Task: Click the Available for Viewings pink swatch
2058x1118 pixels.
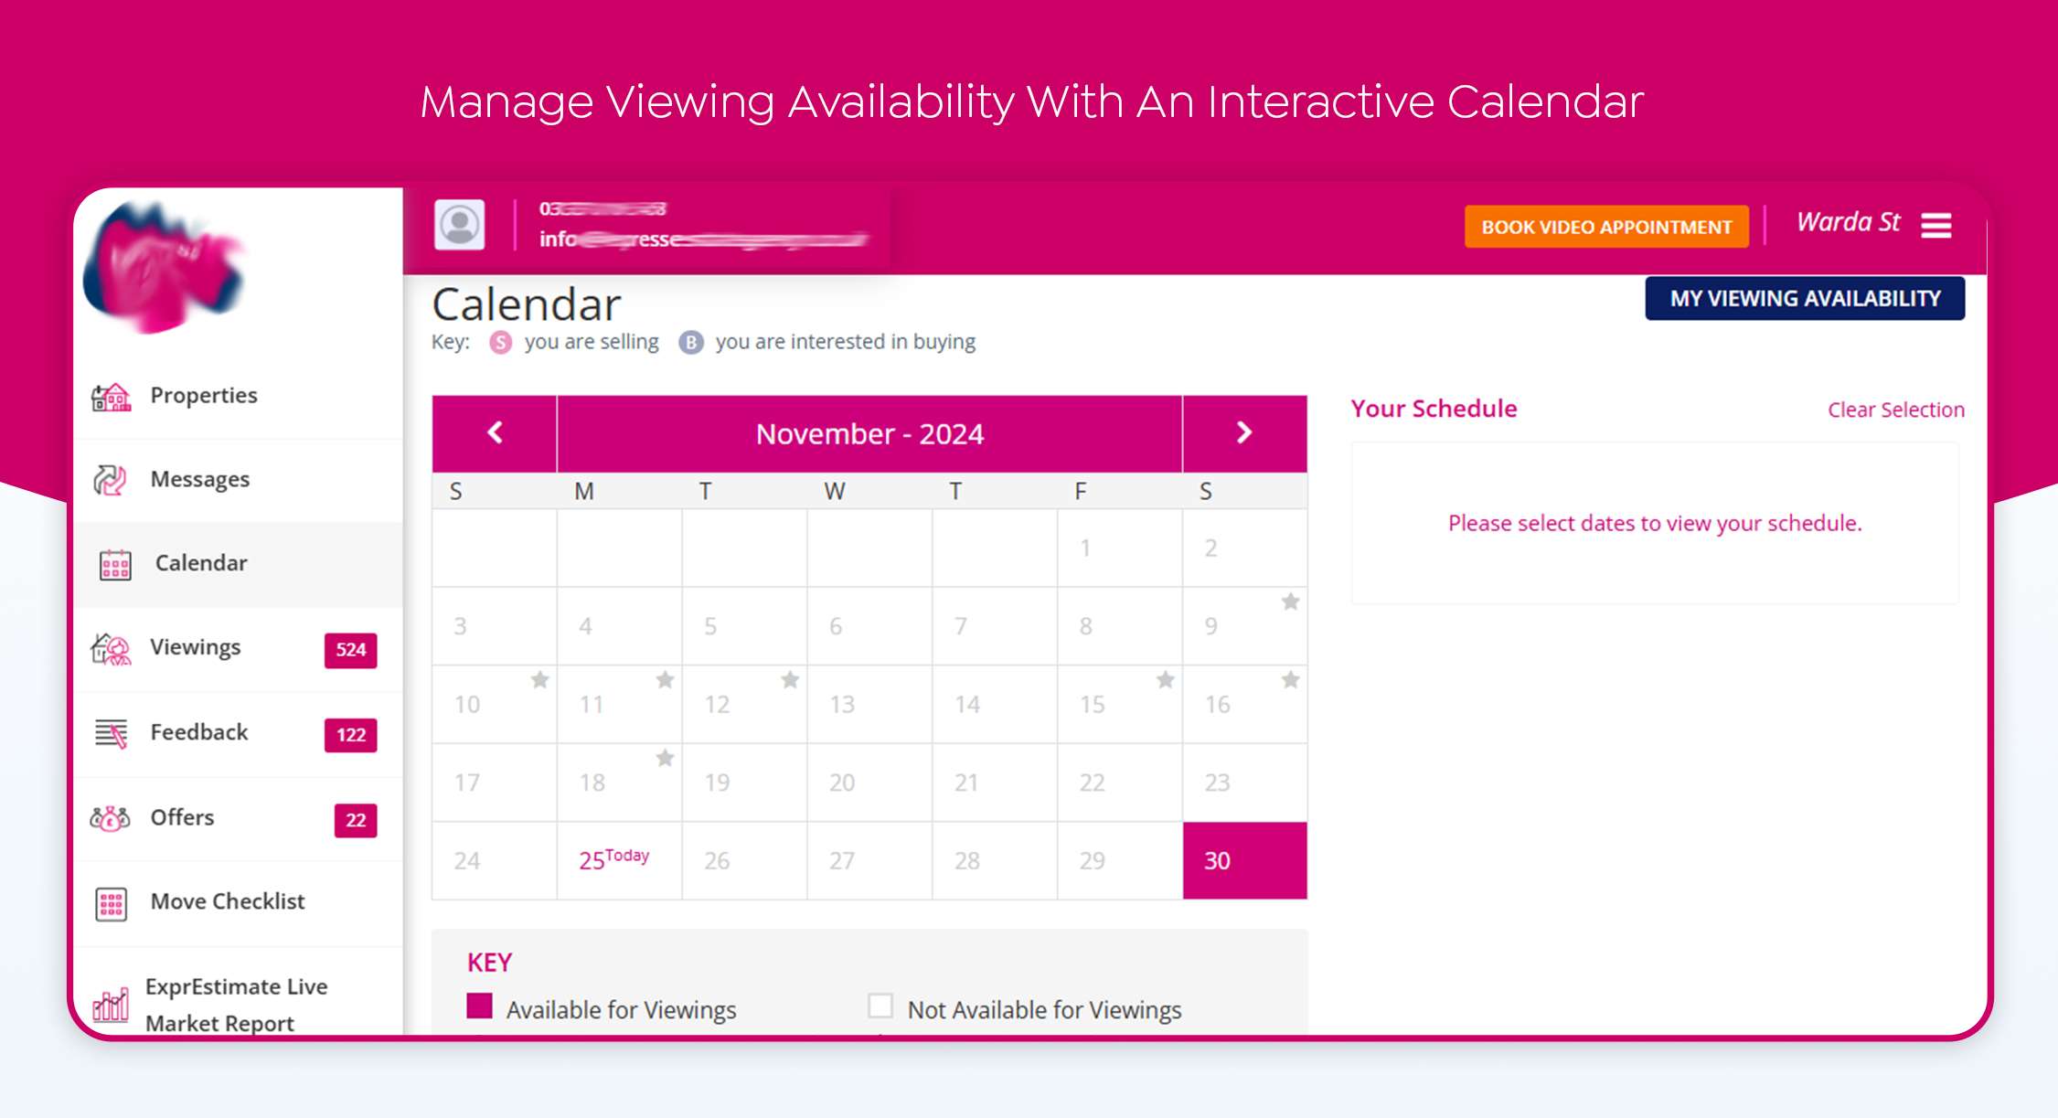Action: (x=479, y=1006)
